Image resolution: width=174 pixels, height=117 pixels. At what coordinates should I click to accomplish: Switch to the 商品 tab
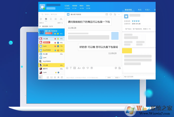pyautogui.click(x=140, y=10)
